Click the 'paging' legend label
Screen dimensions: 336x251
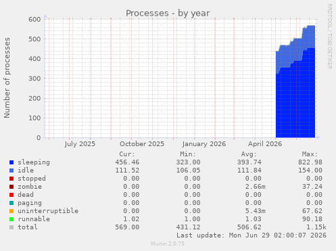(x=30, y=203)
